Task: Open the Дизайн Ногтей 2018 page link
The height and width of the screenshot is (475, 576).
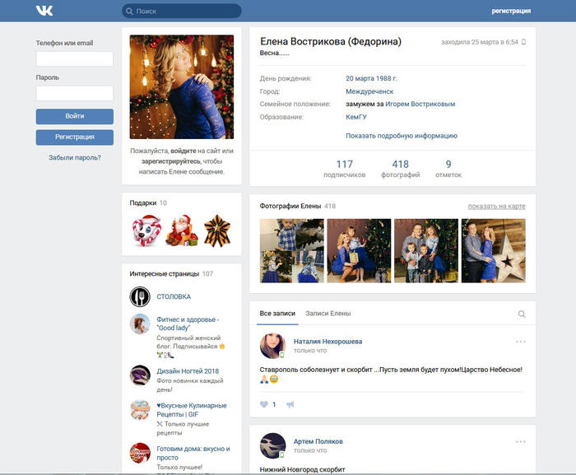Action: click(x=188, y=371)
